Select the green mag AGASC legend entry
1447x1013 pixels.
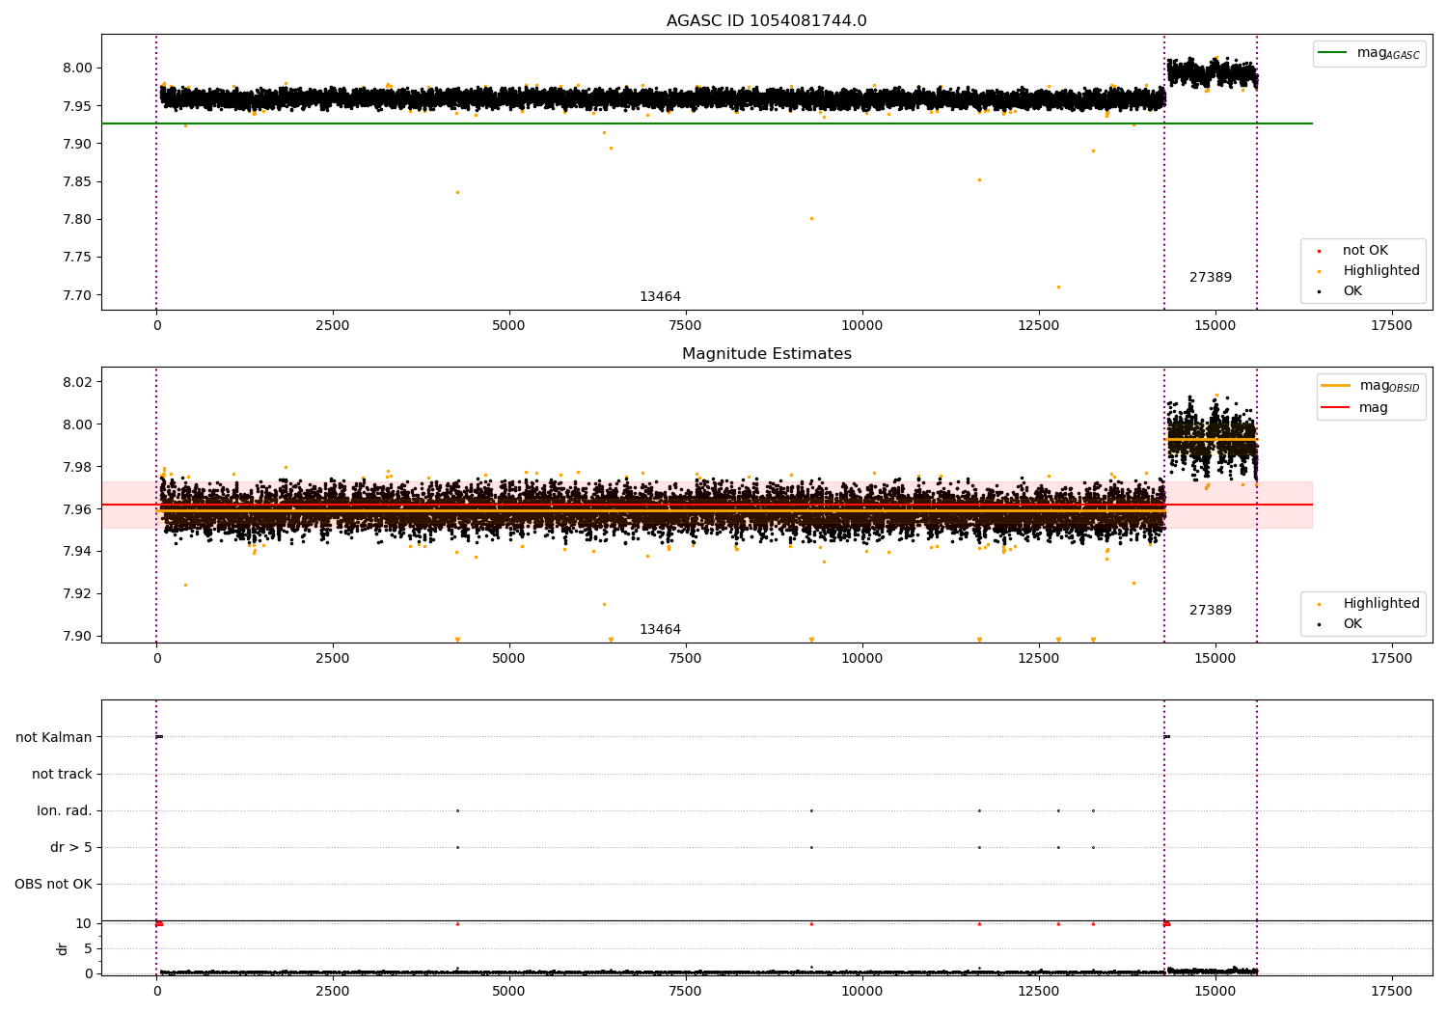click(x=1369, y=53)
